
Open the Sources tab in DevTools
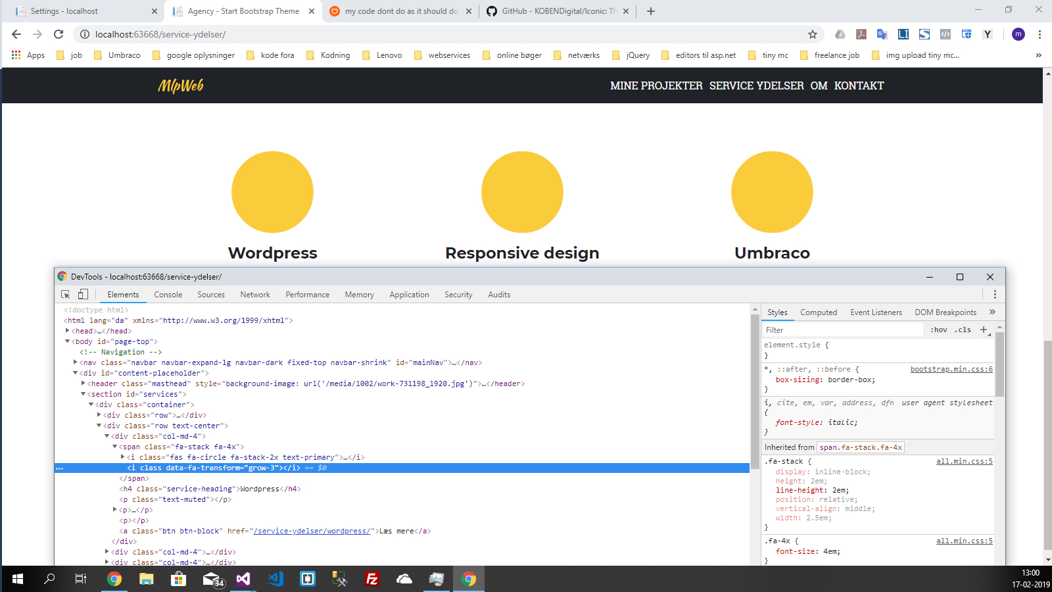point(211,295)
